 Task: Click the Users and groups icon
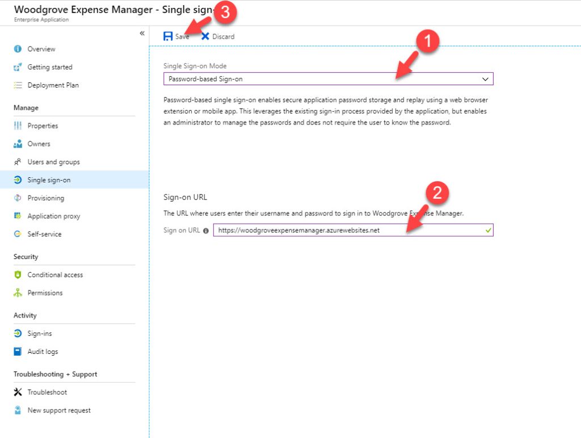18,162
